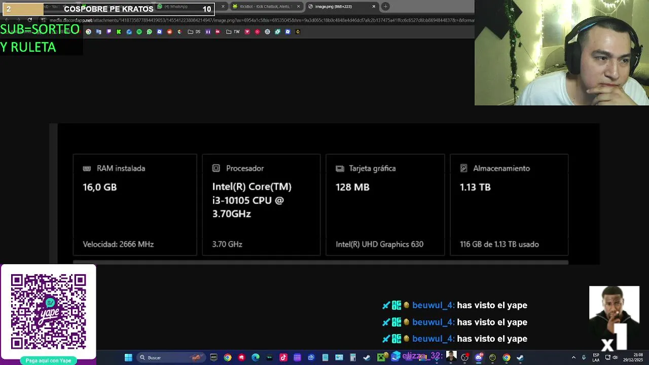649x365 pixels.
Task: Open the Spotify bookmark icon
Action: point(139,31)
